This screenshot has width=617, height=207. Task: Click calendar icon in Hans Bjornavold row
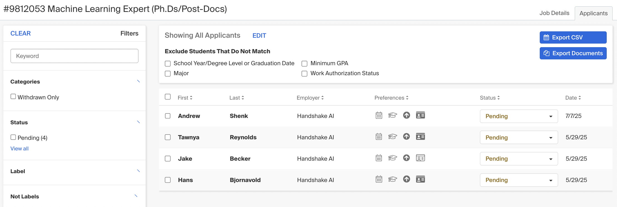click(379, 179)
